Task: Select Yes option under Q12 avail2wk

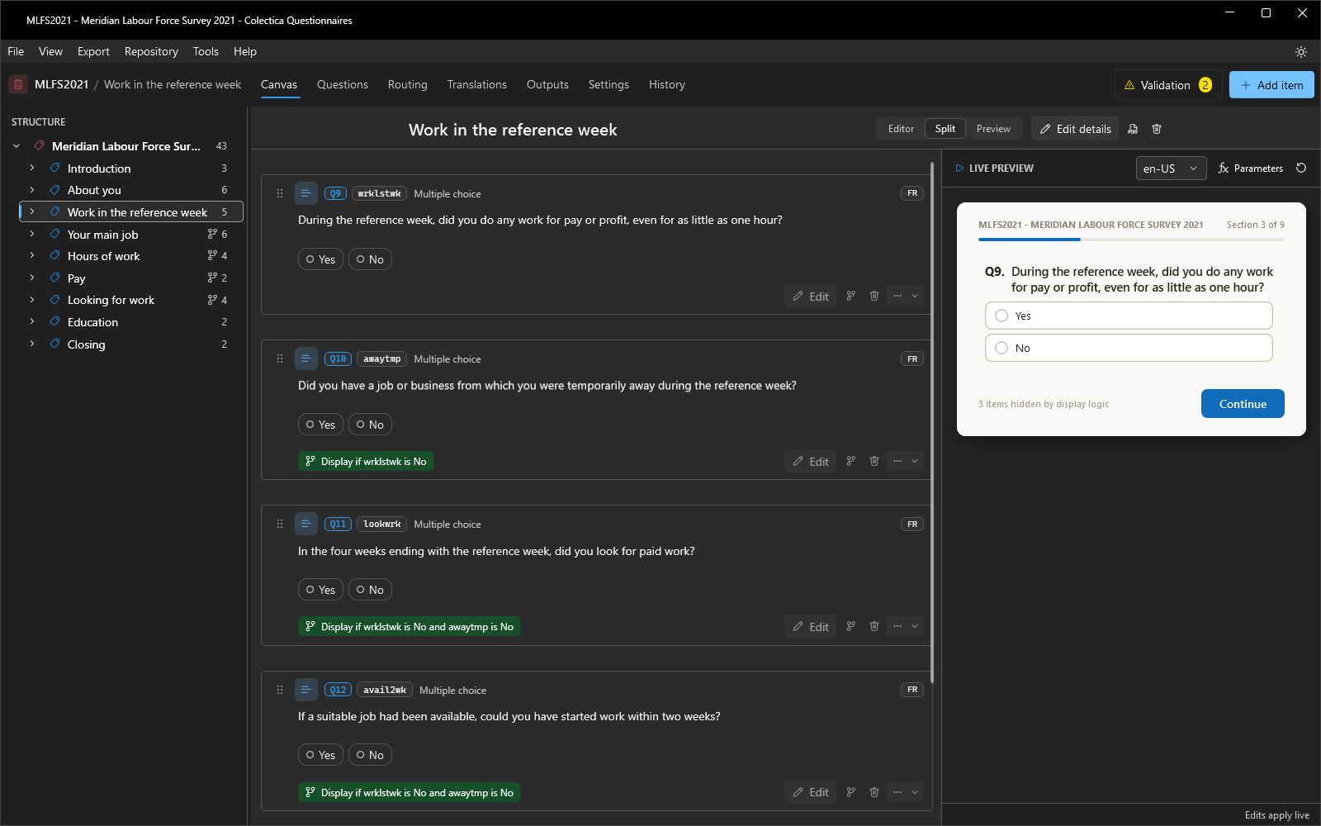Action: (x=320, y=755)
